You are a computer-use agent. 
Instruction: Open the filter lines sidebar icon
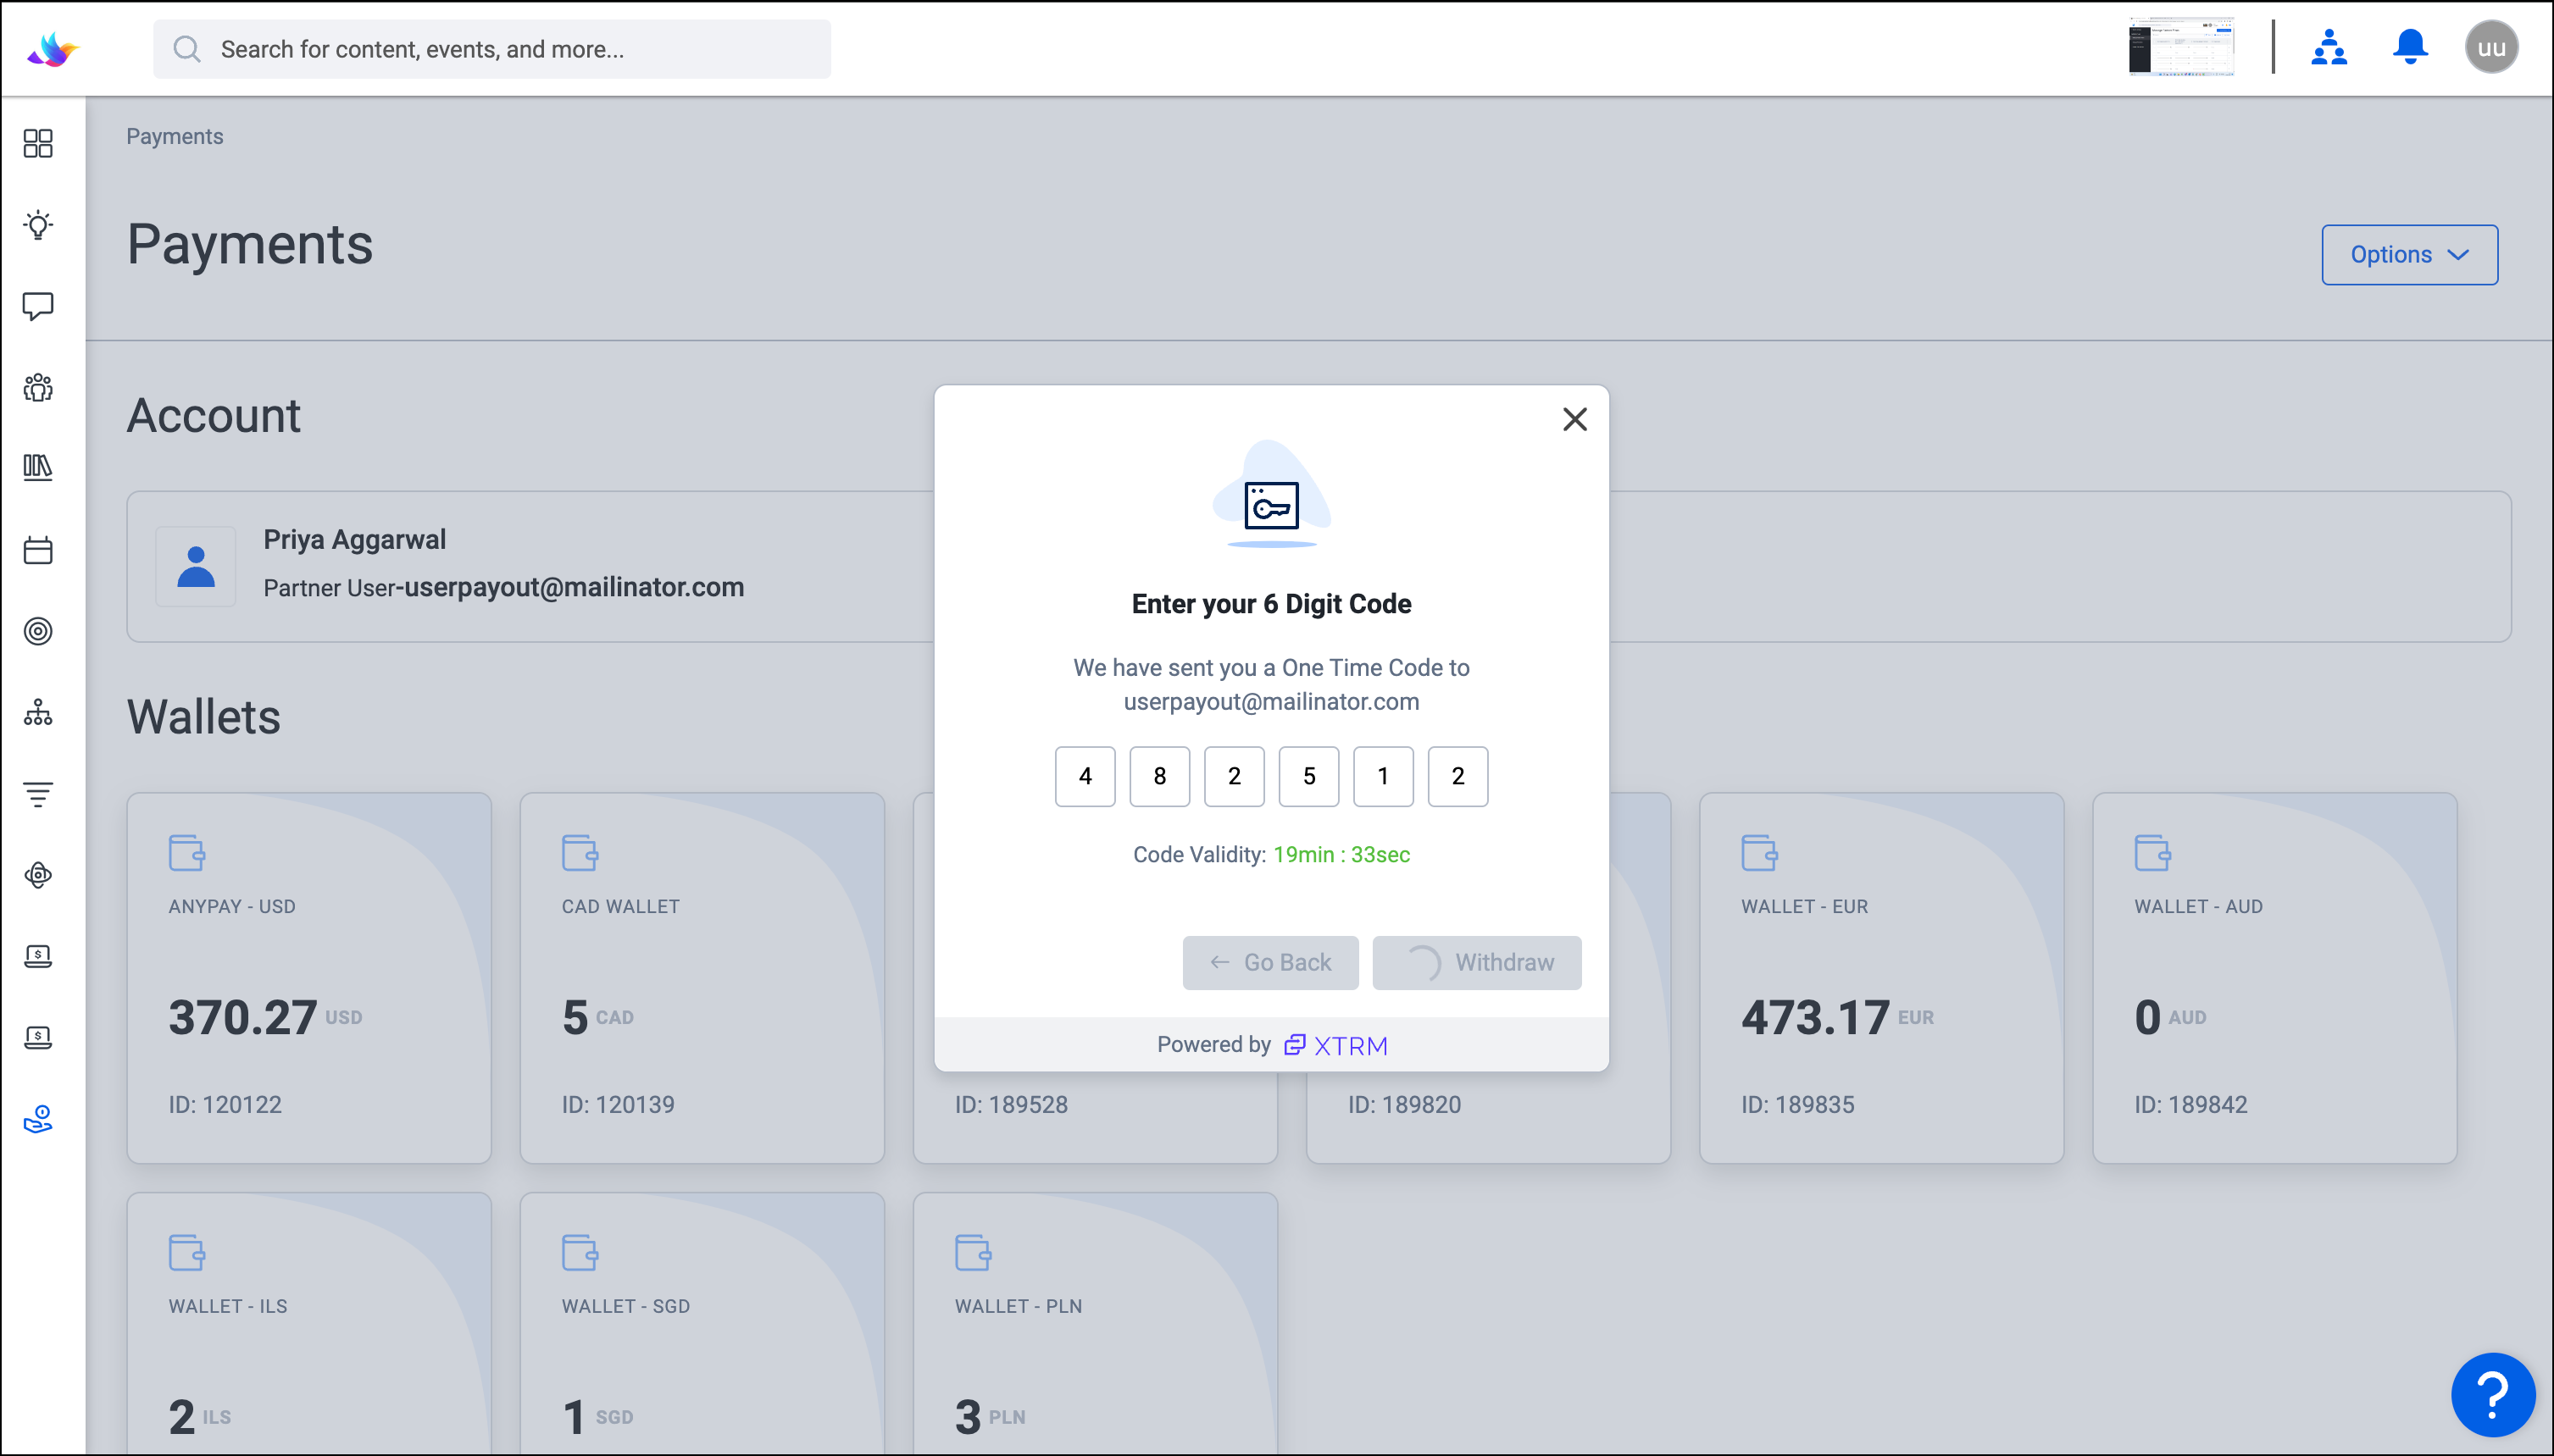click(x=38, y=794)
